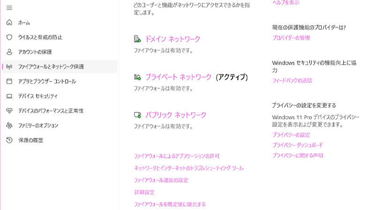Viewport: 375px width, 210px height.
Task: Click the Home house icon in the sidebar
Action: click(9, 22)
